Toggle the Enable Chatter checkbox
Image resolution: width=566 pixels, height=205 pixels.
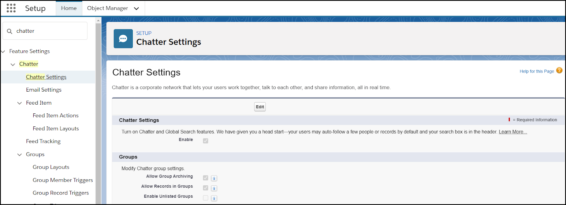point(206,141)
